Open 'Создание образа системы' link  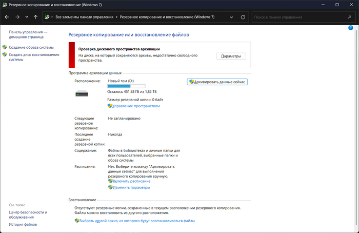point(31,47)
